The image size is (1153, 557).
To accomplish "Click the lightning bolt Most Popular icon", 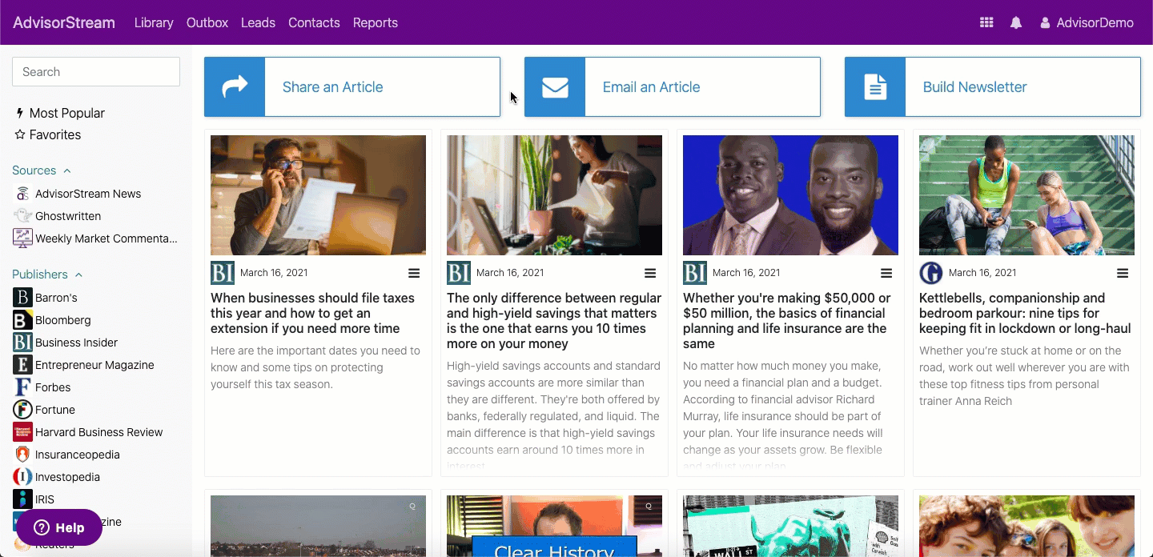I will click(x=20, y=114).
